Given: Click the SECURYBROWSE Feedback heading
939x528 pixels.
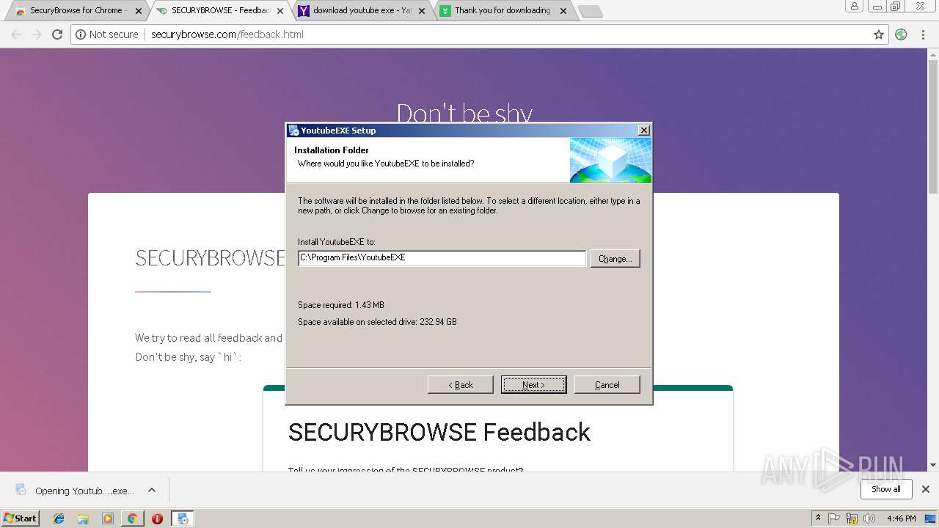Looking at the screenshot, I should click(439, 432).
